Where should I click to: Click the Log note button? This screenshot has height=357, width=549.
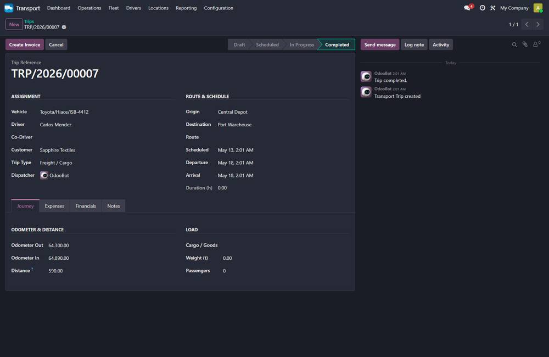pyautogui.click(x=414, y=44)
